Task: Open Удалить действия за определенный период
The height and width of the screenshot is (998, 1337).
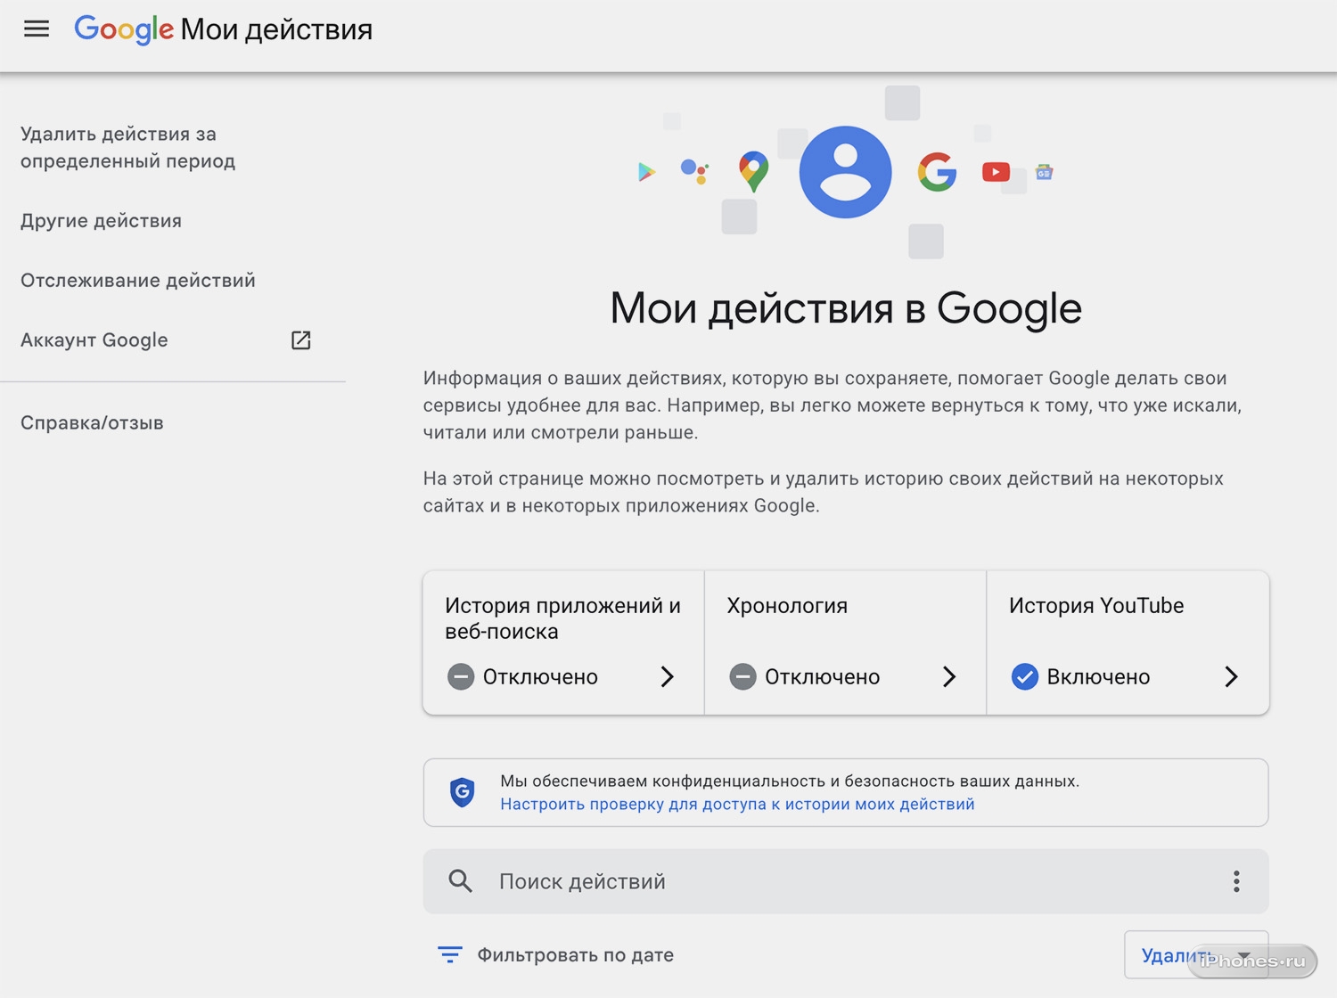Action: (128, 148)
